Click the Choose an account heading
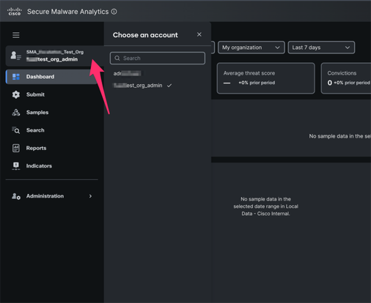371x303 pixels. click(x=145, y=35)
